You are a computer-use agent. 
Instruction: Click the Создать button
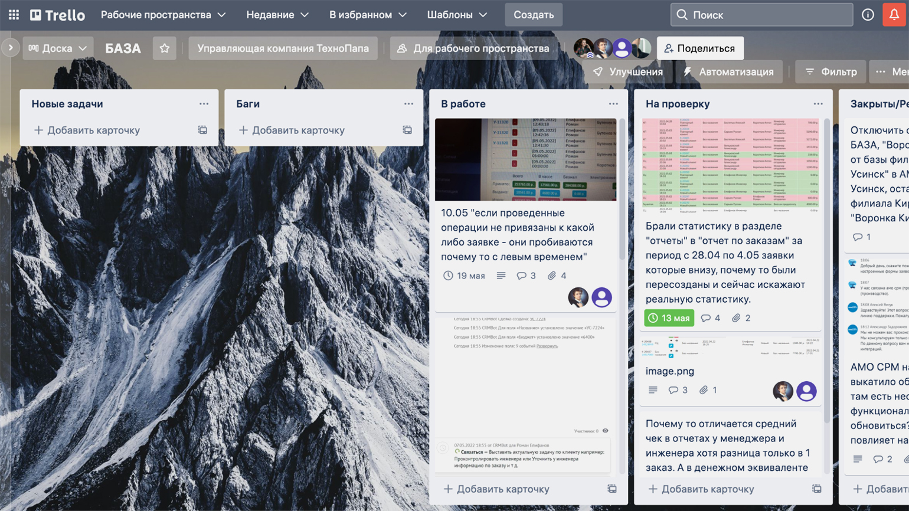coord(533,15)
